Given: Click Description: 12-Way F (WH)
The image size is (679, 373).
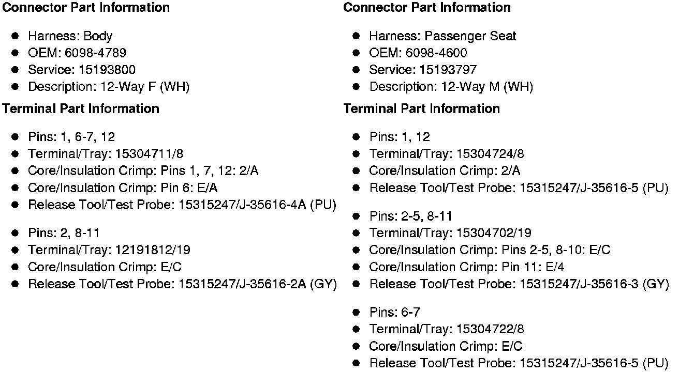Looking at the screenshot, I should (109, 87).
